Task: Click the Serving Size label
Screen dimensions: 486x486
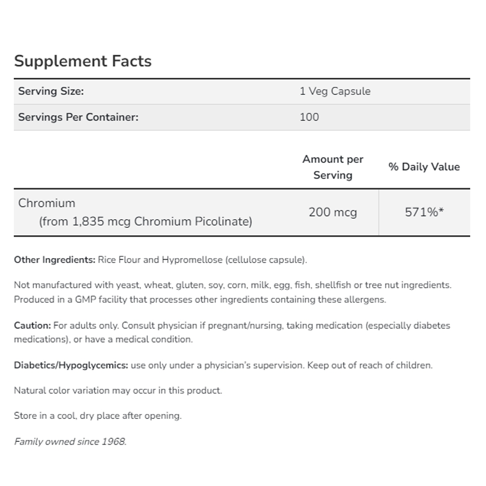Action: coord(51,91)
